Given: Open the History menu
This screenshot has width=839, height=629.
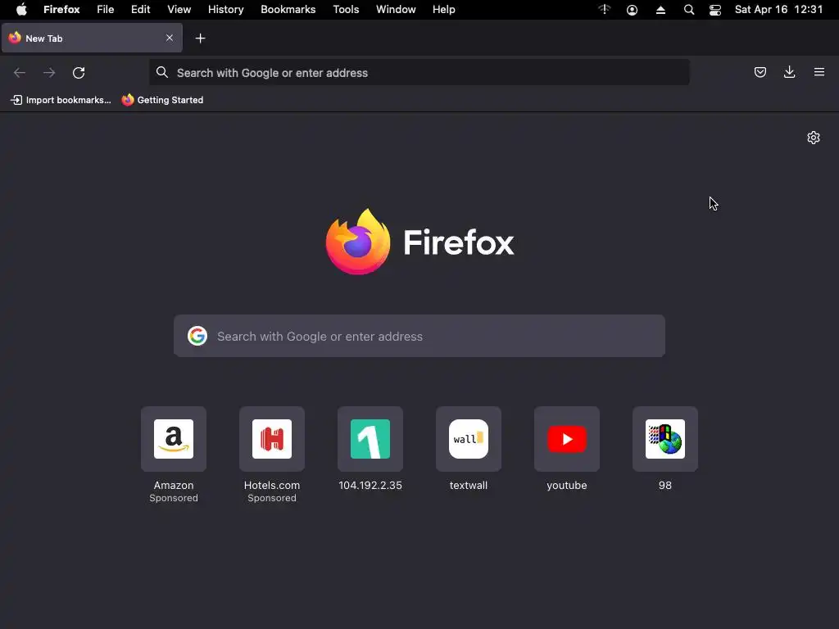Looking at the screenshot, I should pos(226,10).
